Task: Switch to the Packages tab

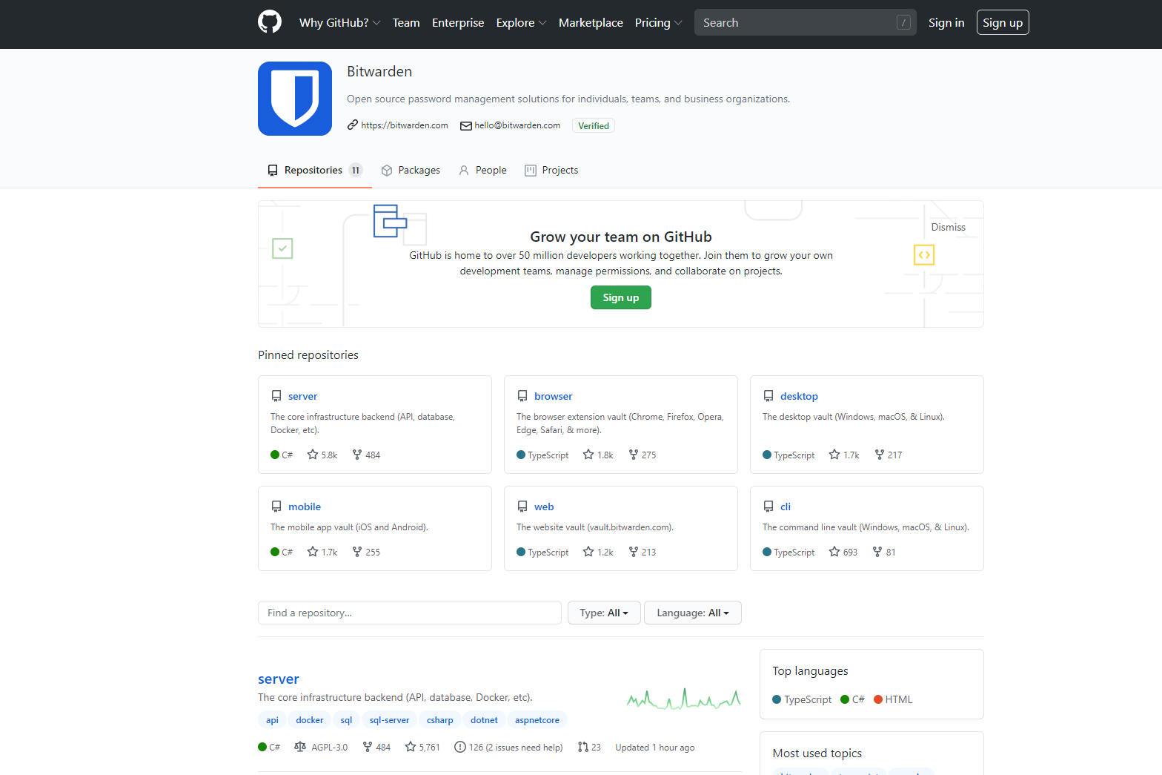Action: 411,170
